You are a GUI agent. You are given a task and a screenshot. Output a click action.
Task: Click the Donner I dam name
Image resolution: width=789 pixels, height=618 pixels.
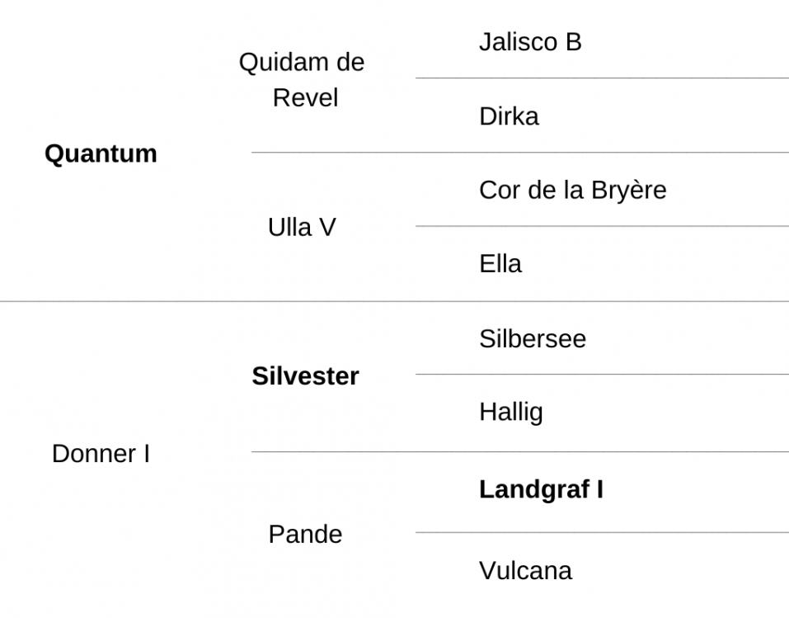coord(101,454)
